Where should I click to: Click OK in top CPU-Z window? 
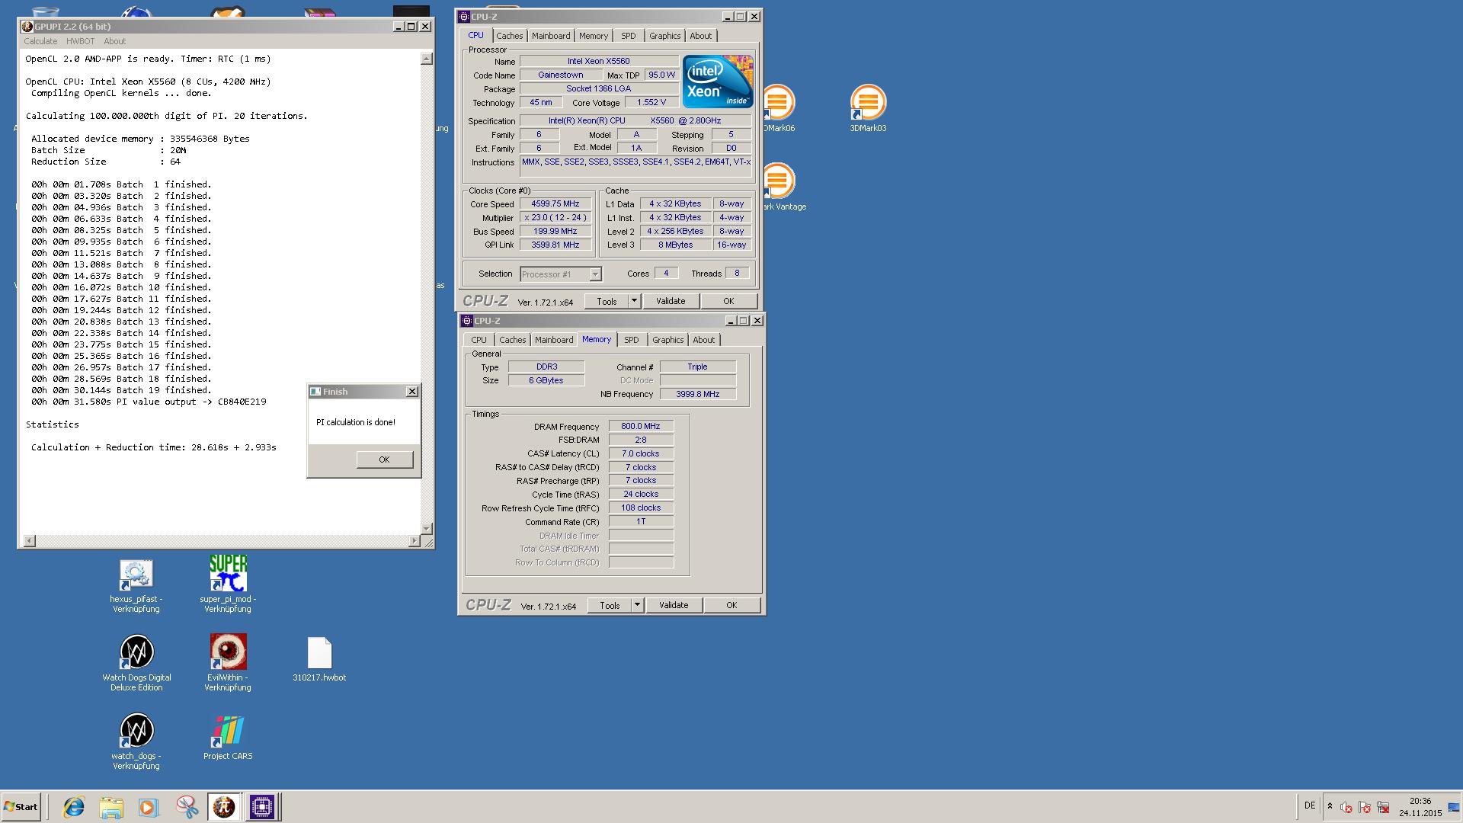(x=728, y=301)
